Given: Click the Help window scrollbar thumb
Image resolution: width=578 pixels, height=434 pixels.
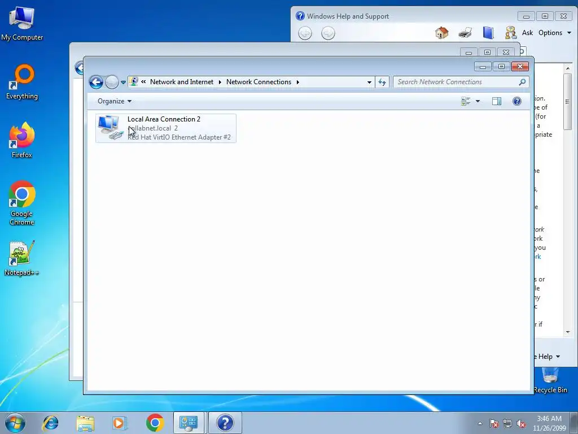Looking at the screenshot, I should coord(568,102).
